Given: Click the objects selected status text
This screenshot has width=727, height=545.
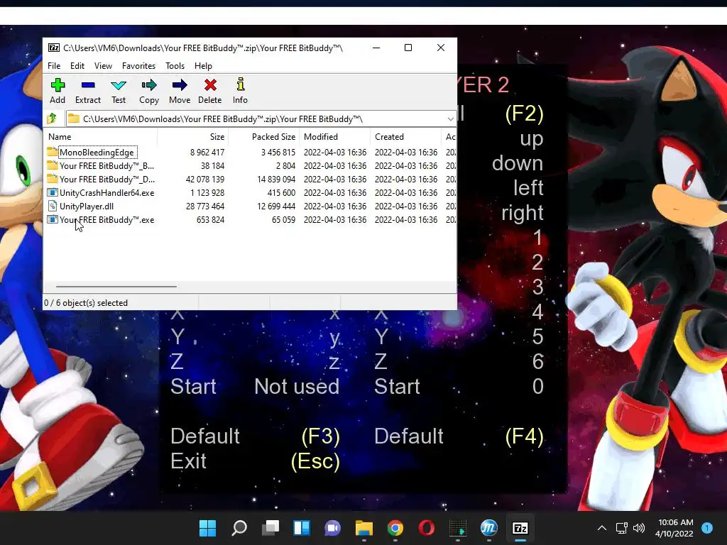Looking at the screenshot, I should click(x=86, y=302).
